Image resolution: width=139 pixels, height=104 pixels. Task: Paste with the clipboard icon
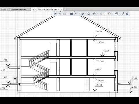point(109,14)
